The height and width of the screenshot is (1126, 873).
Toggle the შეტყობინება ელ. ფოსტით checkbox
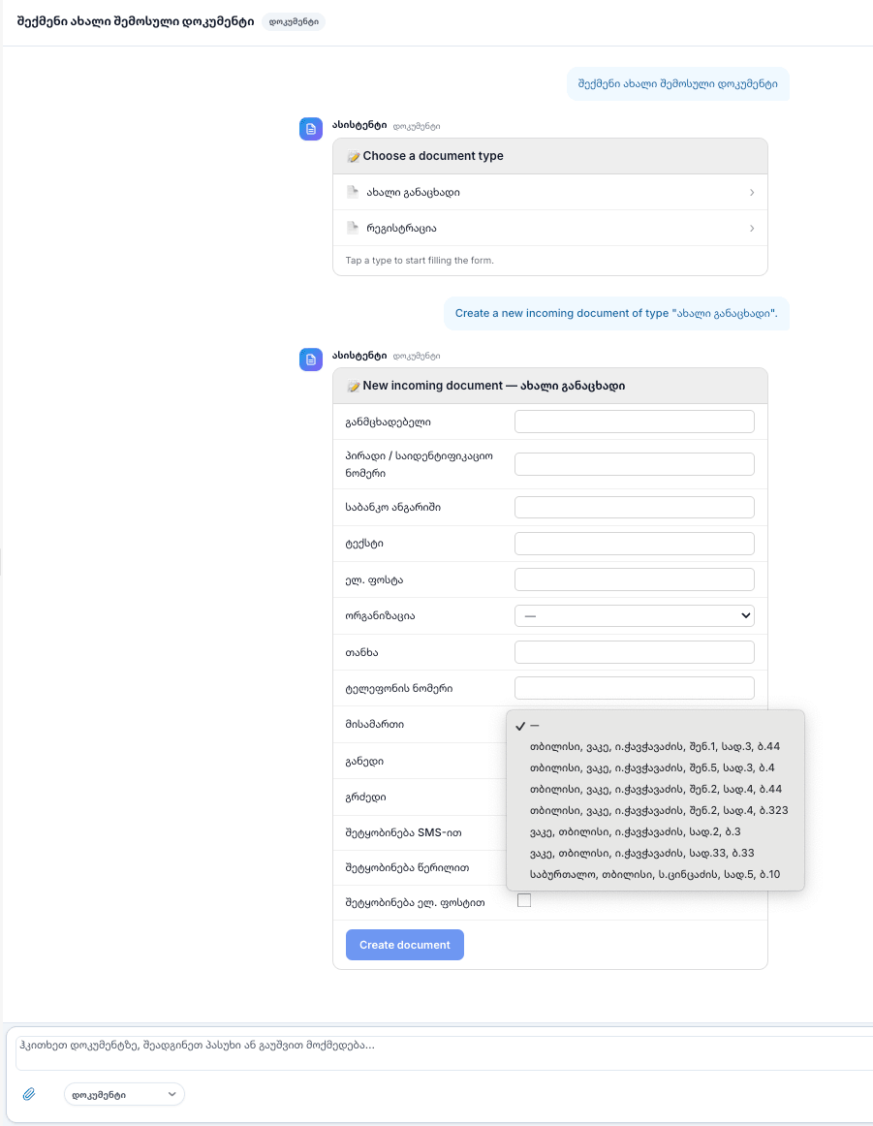point(524,900)
